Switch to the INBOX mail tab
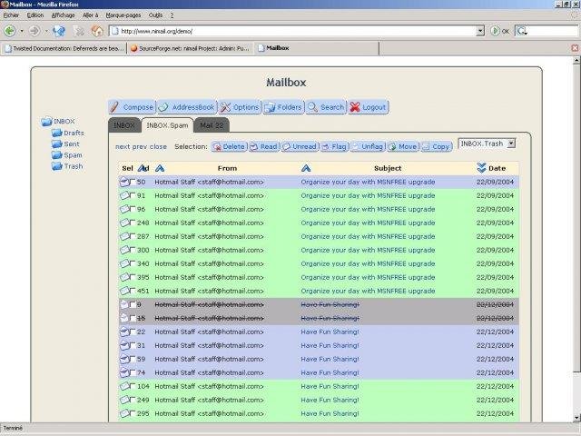Screen dimensions: 581x436 click(x=124, y=125)
